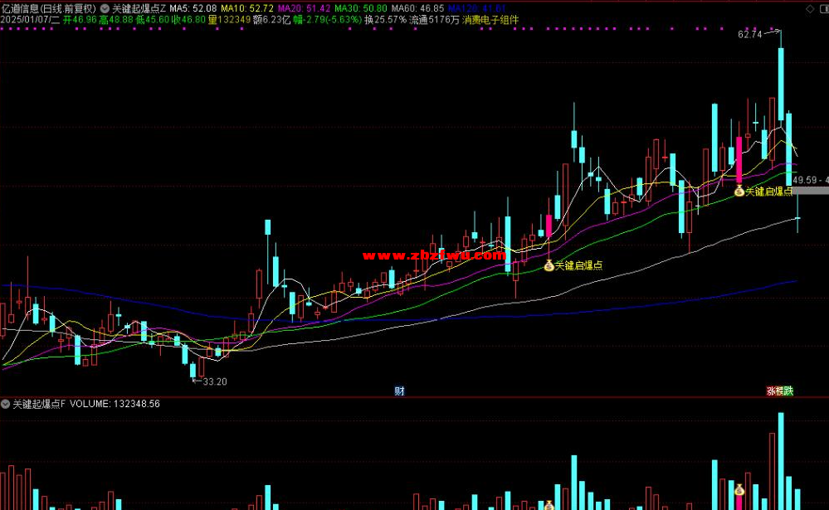The height and width of the screenshot is (510, 829).
Task: Click the diamond icon at top right
Action: click(x=809, y=9)
